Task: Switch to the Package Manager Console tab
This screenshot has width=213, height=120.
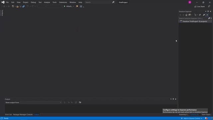Action: (23, 115)
